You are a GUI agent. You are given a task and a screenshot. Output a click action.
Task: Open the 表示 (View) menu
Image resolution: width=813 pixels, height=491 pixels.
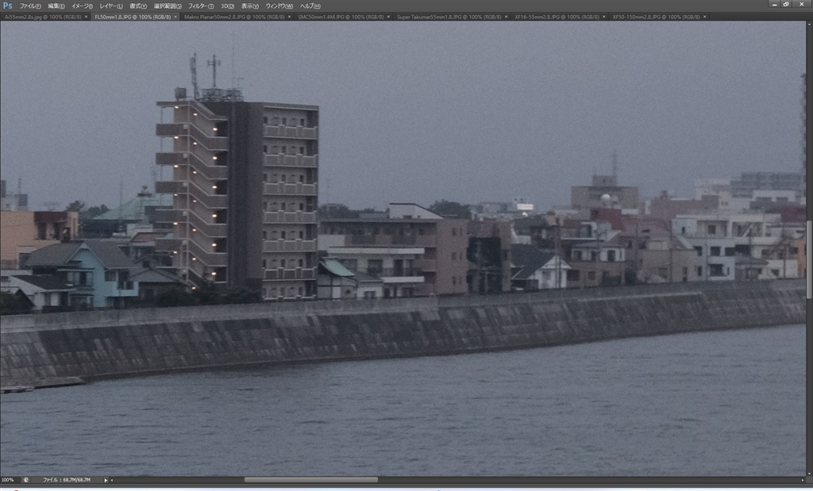pos(250,6)
